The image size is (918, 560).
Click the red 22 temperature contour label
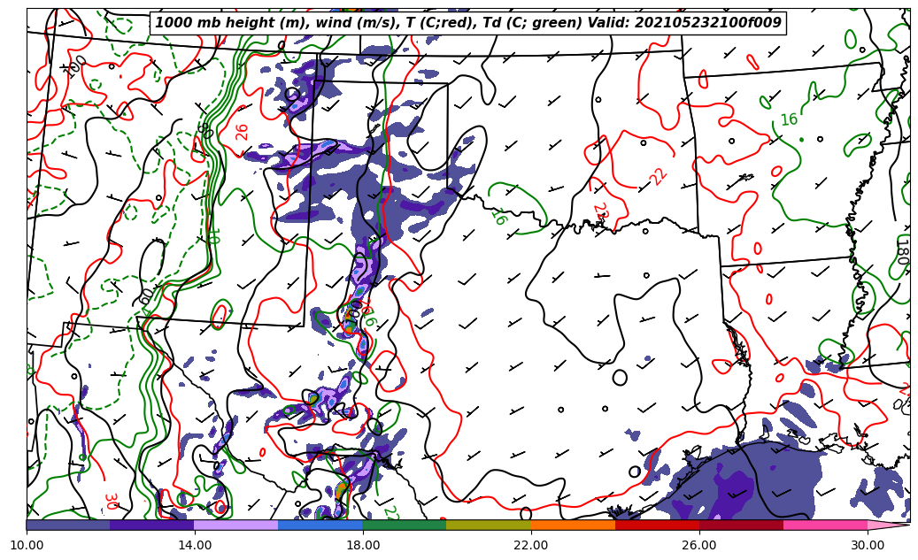(x=658, y=176)
